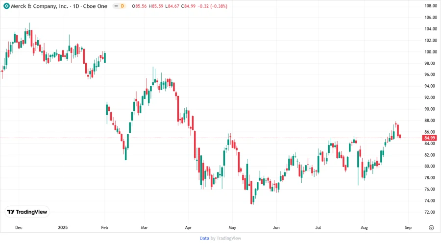Click the orange D data-status indicator
The width and height of the screenshot is (441, 244).
pos(122,6)
